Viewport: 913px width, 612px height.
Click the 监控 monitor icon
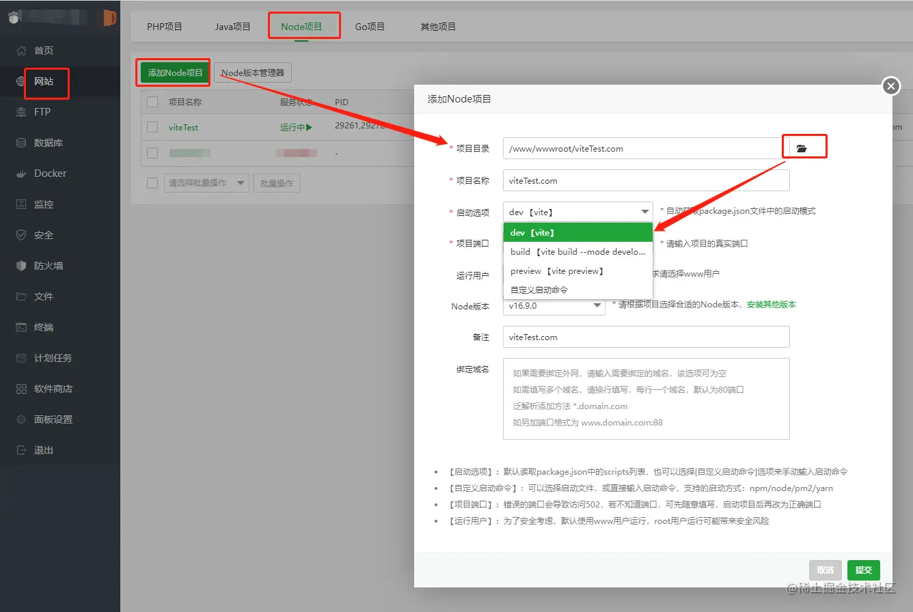(x=21, y=204)
